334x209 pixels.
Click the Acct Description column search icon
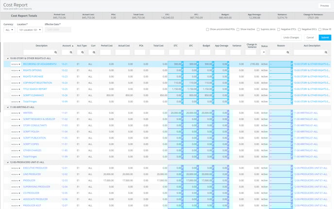click(x=326, y=52)
